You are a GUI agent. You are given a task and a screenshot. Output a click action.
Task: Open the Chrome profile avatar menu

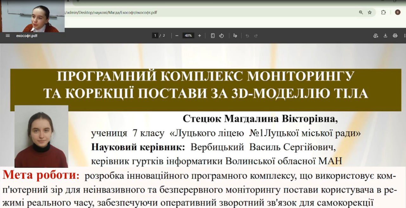(x=397, y=12)
